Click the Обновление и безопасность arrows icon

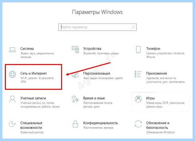coord(138,124)
